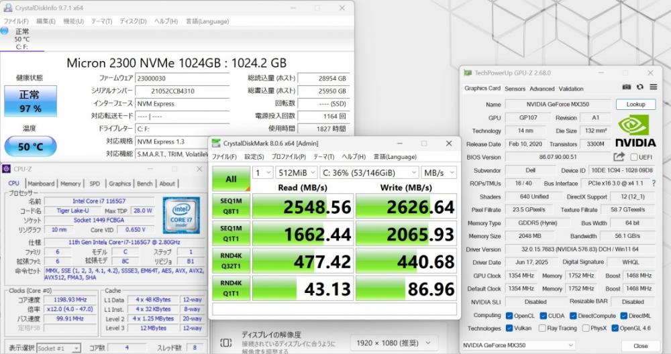
Task: Toggle the UEFI checkbox
Action: [x=633, y=157]
